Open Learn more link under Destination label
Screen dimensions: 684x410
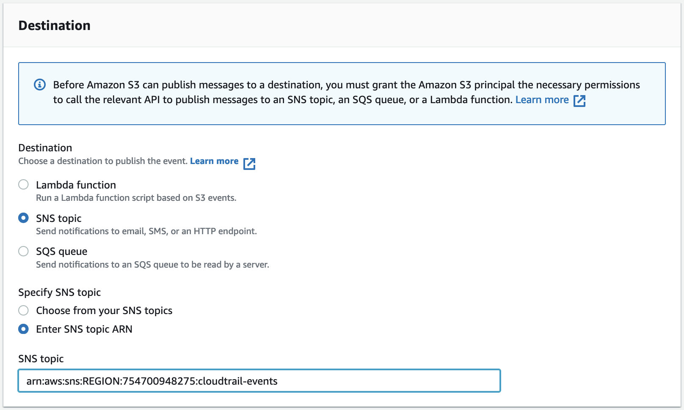pyautogui.click(x=214, y=161)
